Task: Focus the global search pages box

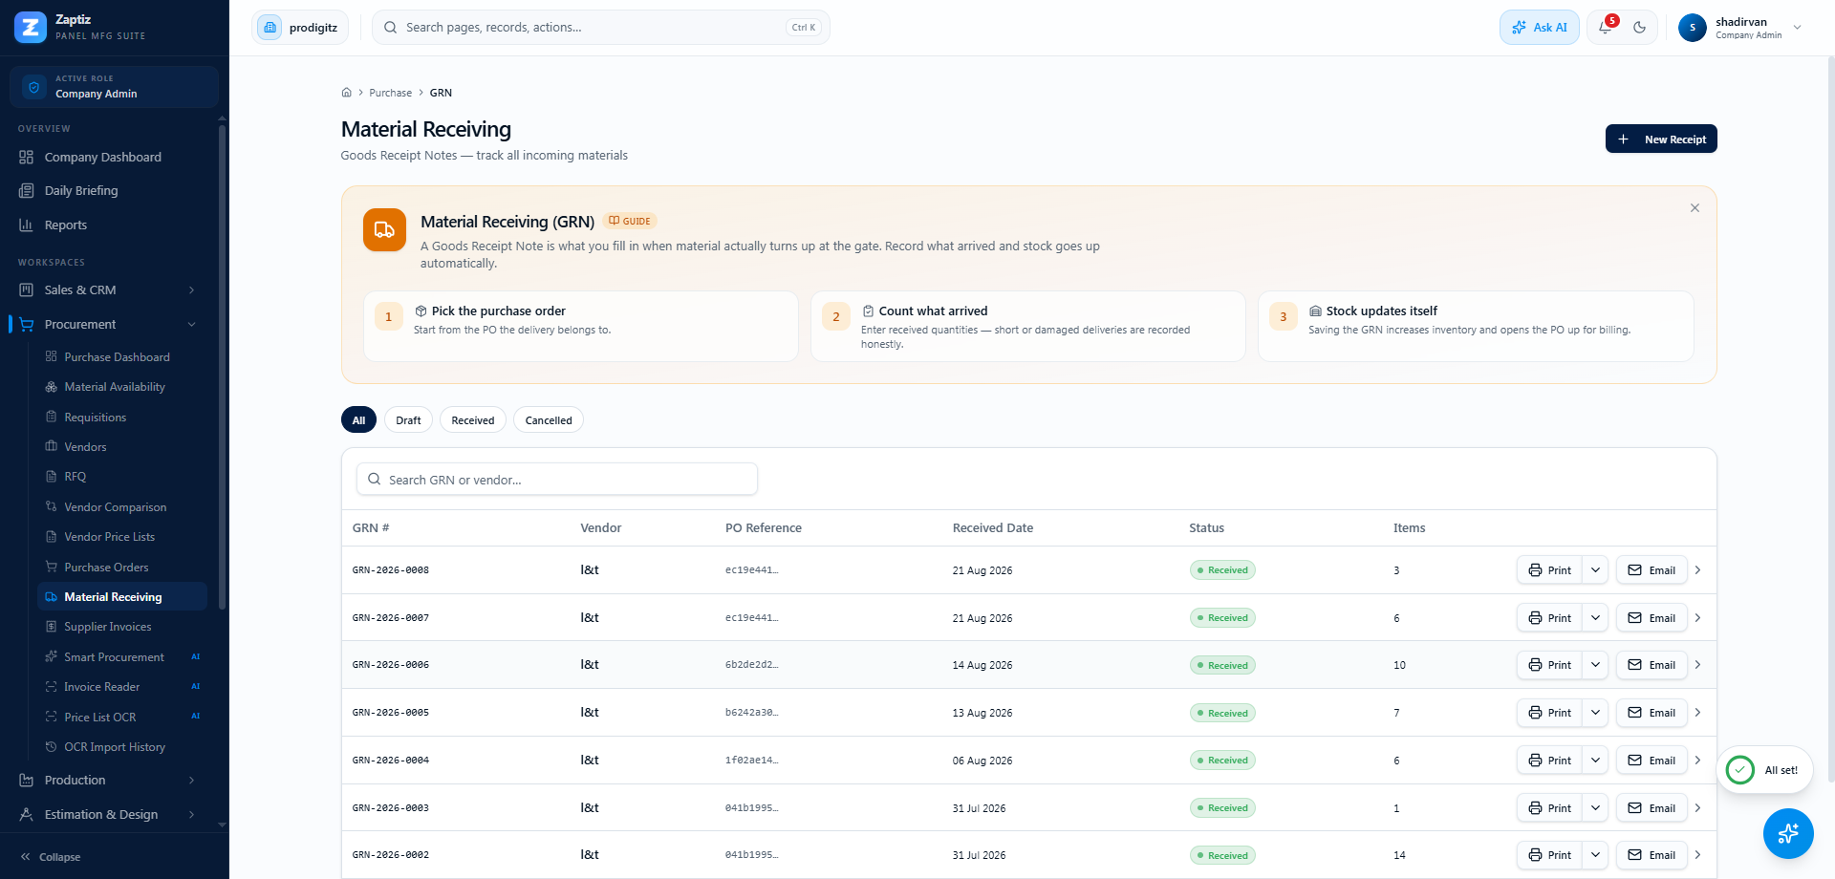Action: (601, 28)
